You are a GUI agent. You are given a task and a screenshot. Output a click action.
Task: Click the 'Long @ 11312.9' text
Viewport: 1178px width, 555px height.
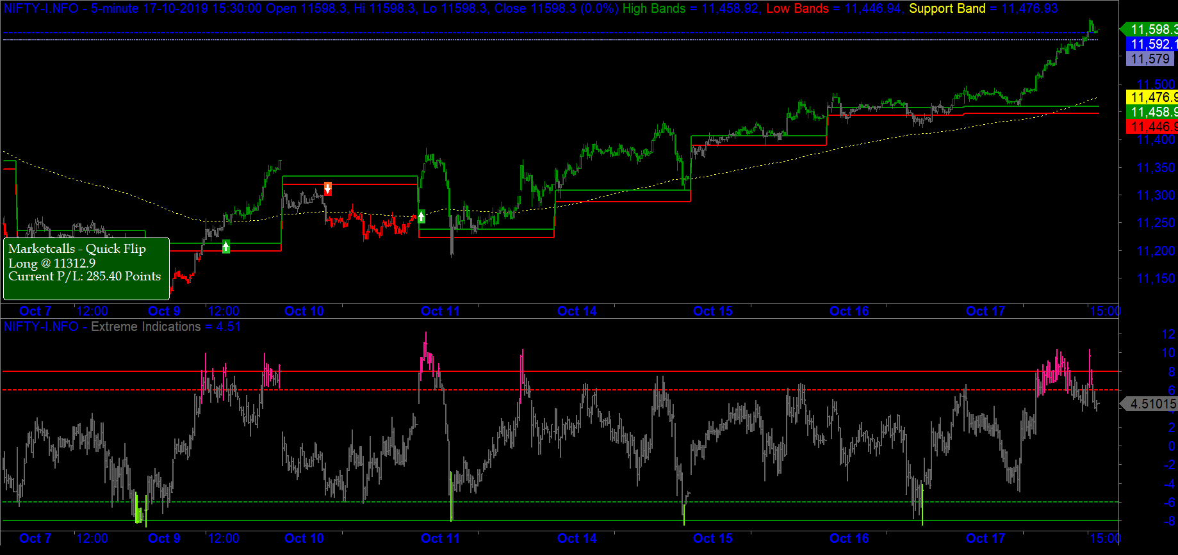pyautogui.click(x=52, y=263)
